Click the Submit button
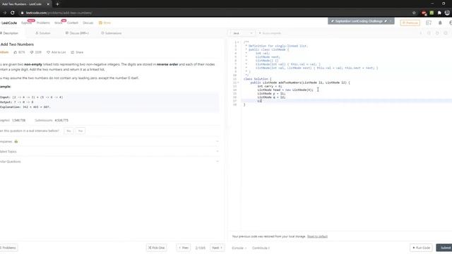Image resolution: width=452 pixels, height=254 pixels. pos(444,248)
